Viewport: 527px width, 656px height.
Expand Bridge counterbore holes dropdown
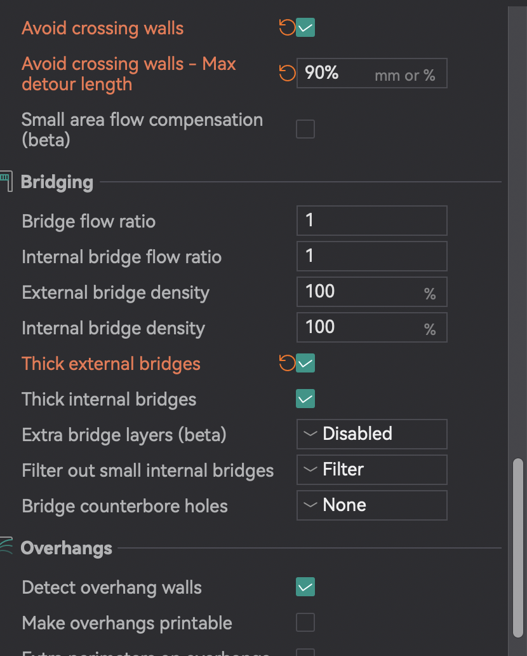(x=372, y=505)
